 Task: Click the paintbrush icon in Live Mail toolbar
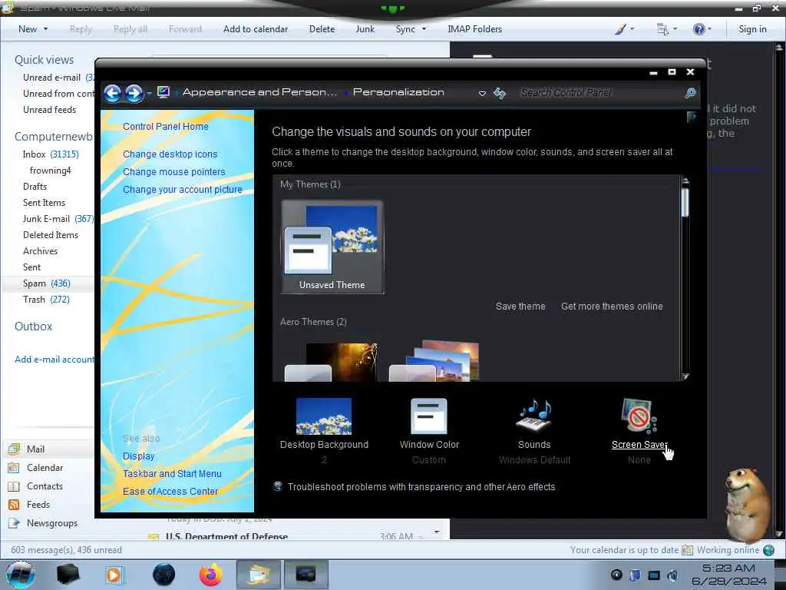[x=620, y=29]
